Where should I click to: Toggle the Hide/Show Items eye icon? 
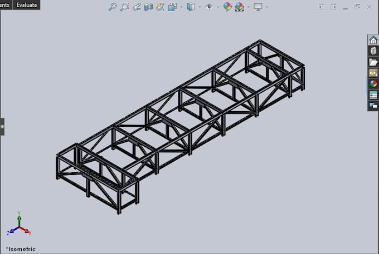click(209, 7)
